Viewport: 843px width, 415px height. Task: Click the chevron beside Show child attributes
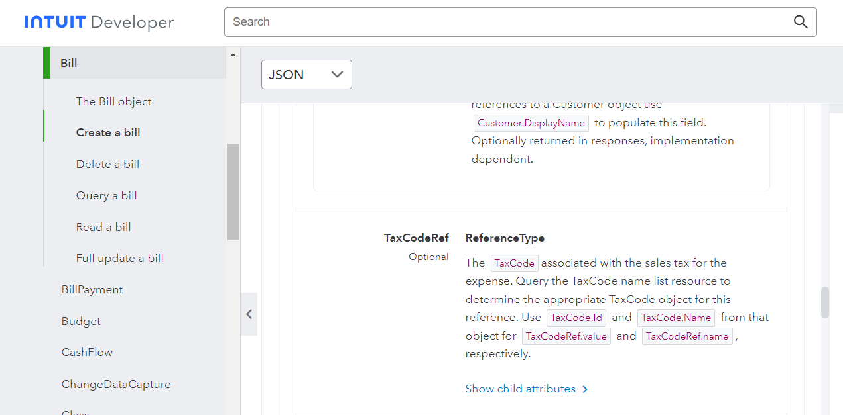pyautogui.click(x=585, y=389)
